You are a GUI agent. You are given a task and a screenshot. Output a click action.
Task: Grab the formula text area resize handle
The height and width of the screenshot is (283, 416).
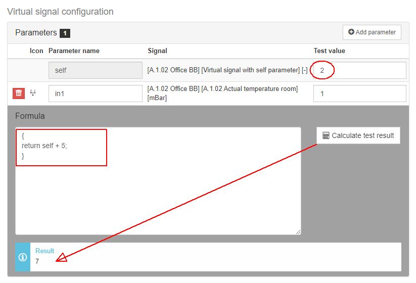[298, 231]
